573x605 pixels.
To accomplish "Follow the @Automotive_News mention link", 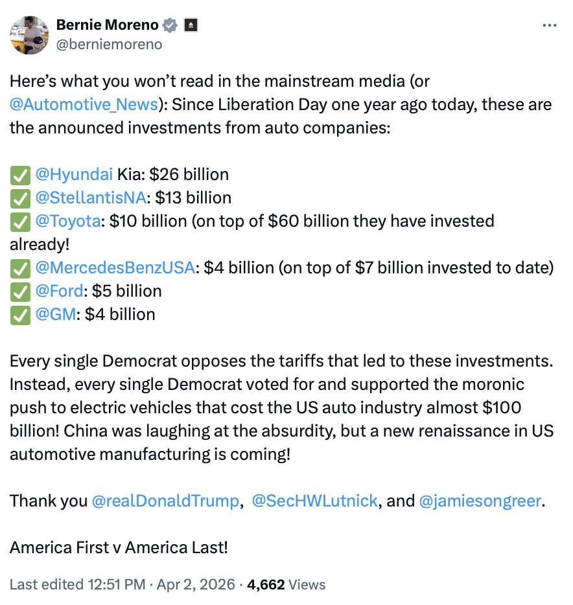I will pos(84,104).
